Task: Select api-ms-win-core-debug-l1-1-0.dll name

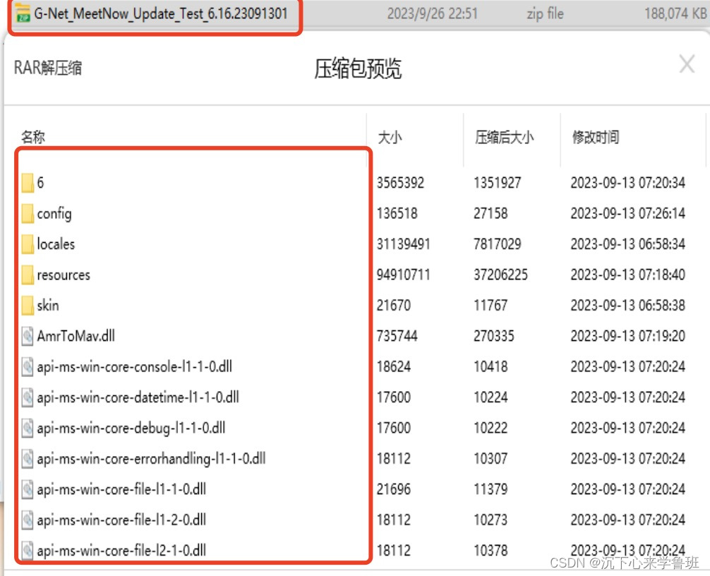Action: click(x=131, y=428)
